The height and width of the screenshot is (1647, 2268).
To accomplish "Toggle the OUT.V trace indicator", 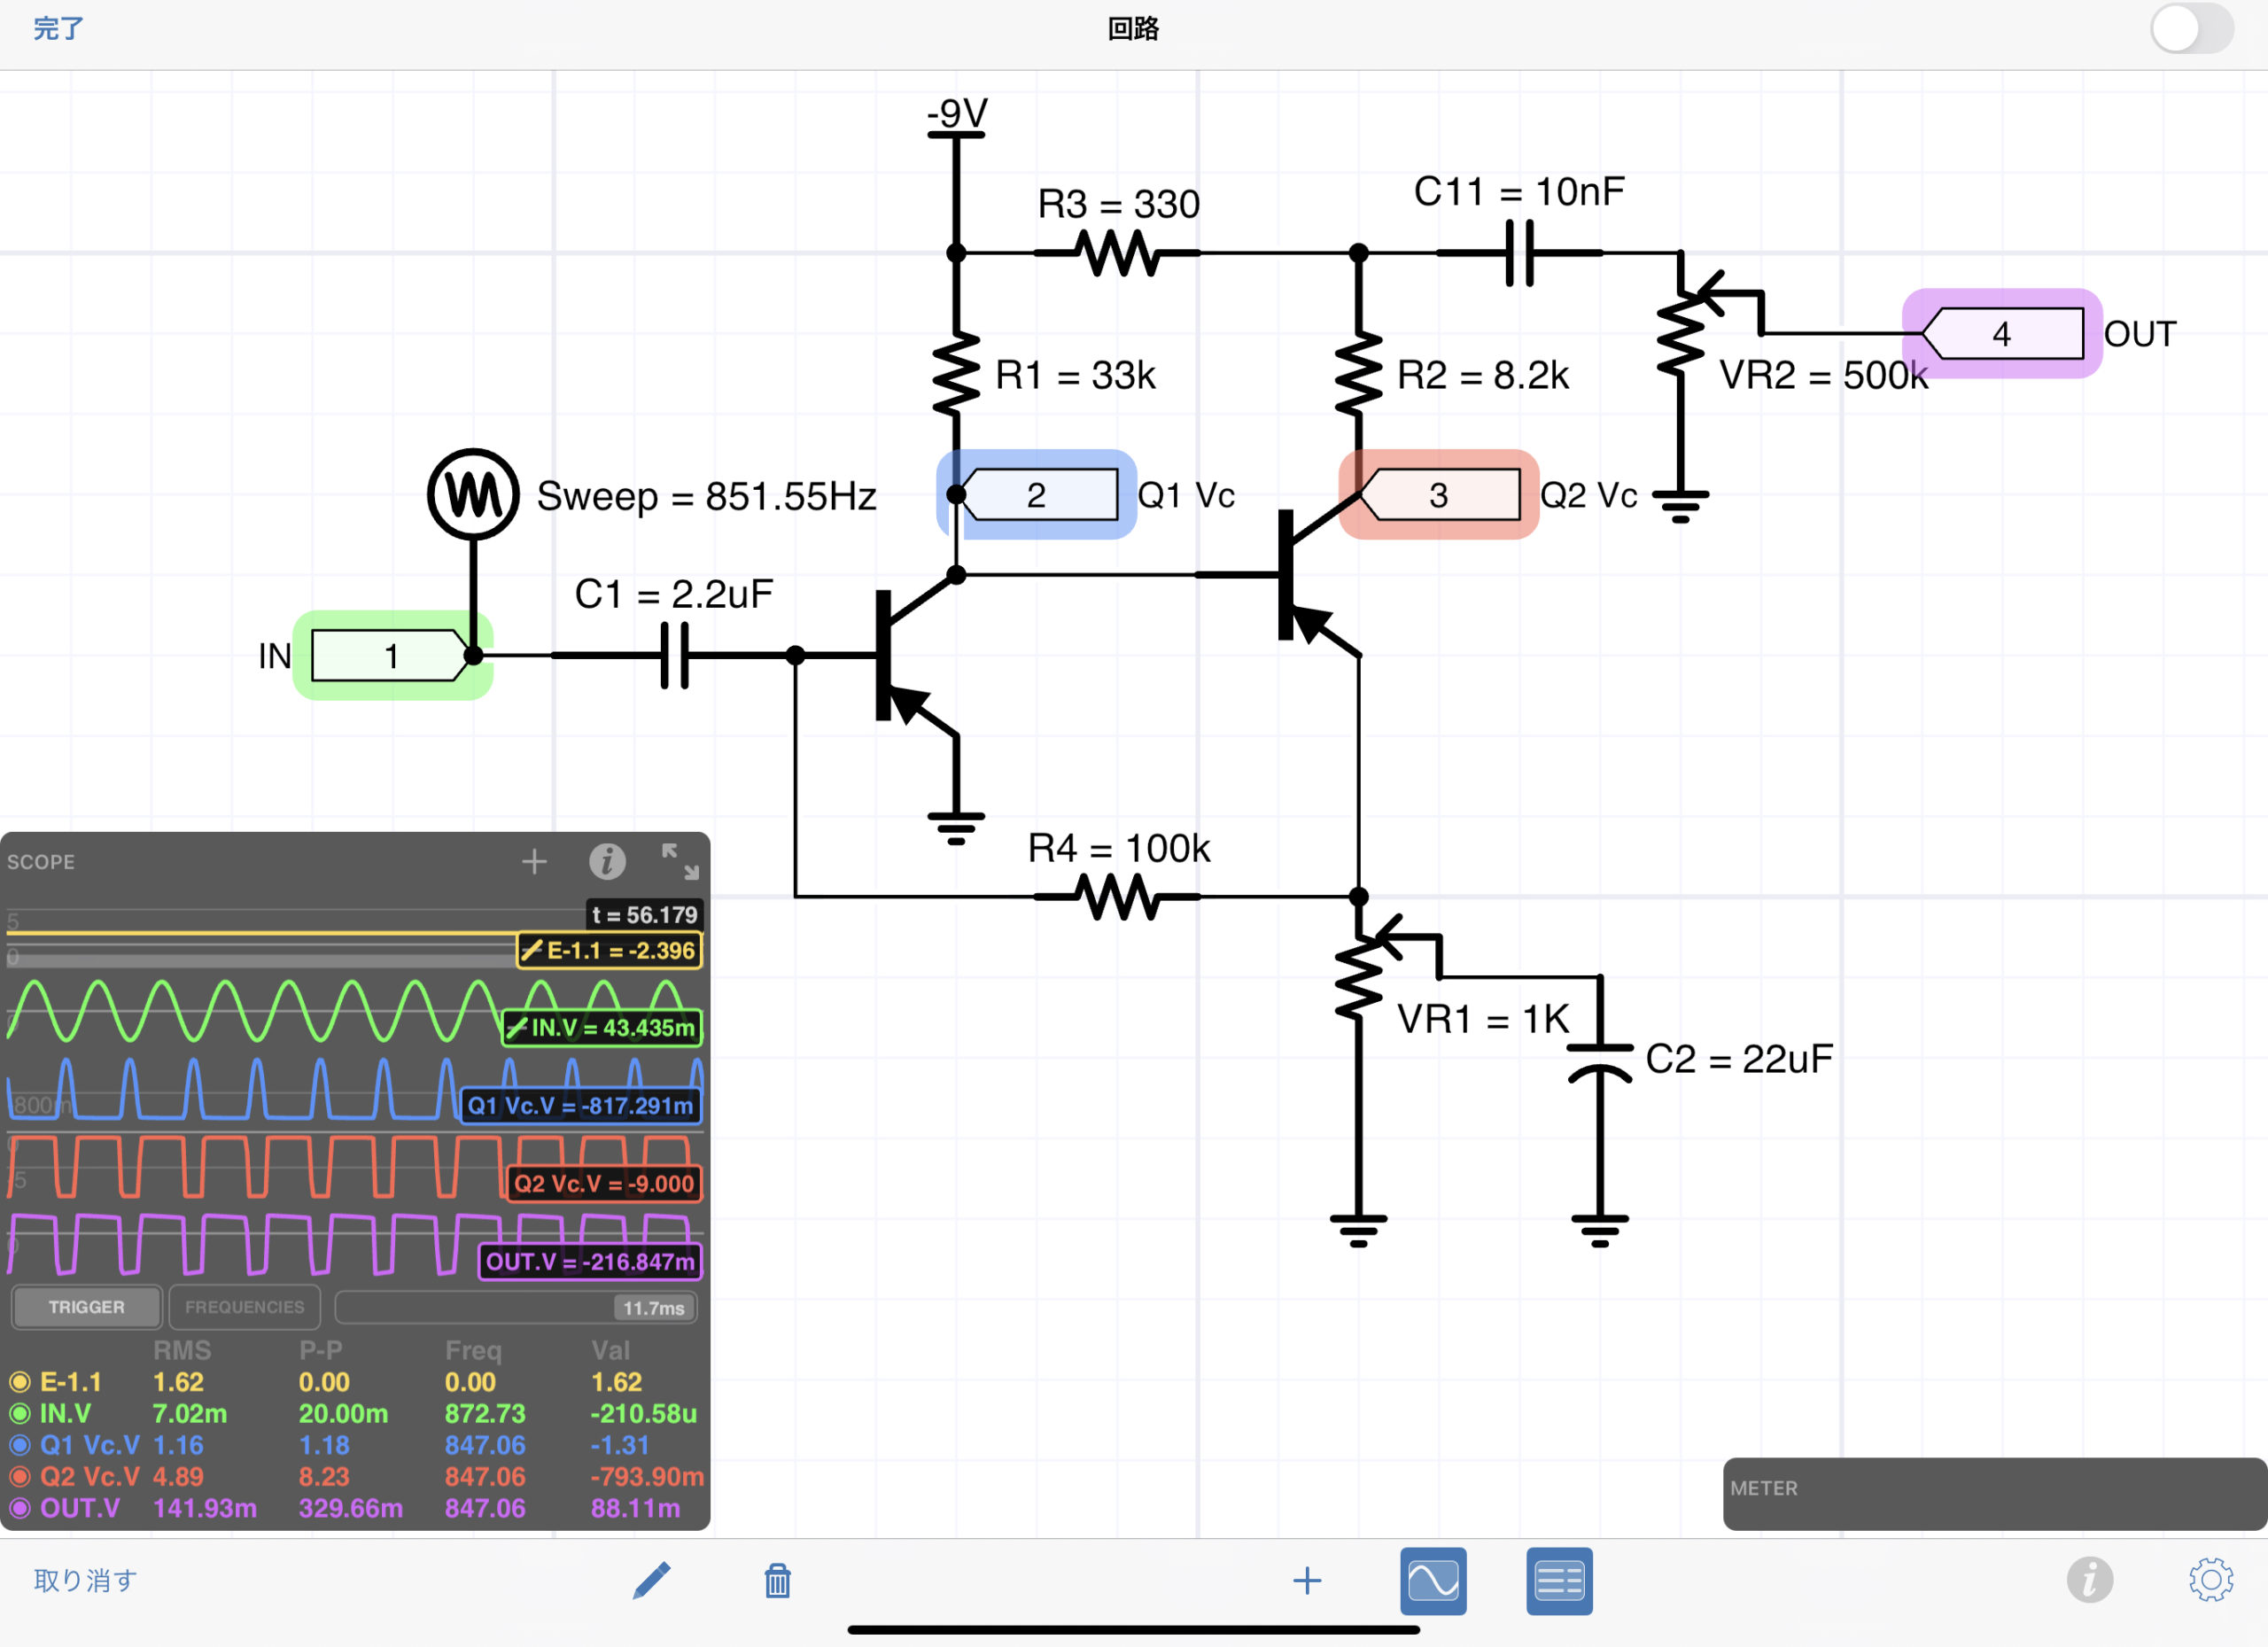I will (19, 1508).
